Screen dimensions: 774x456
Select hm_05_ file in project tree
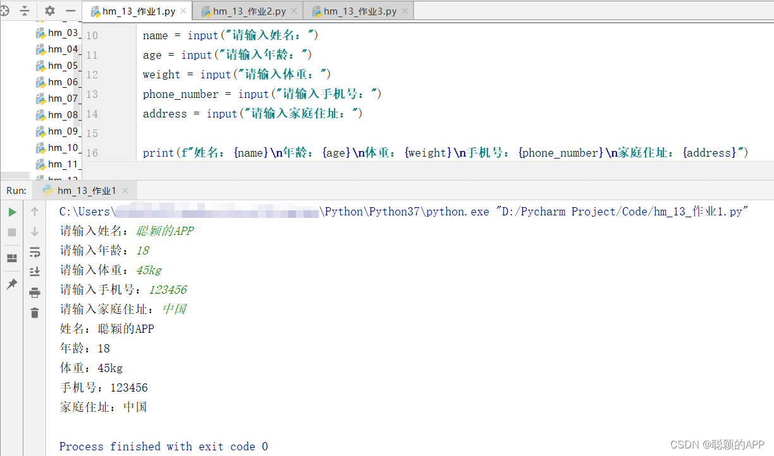(58, 66)
